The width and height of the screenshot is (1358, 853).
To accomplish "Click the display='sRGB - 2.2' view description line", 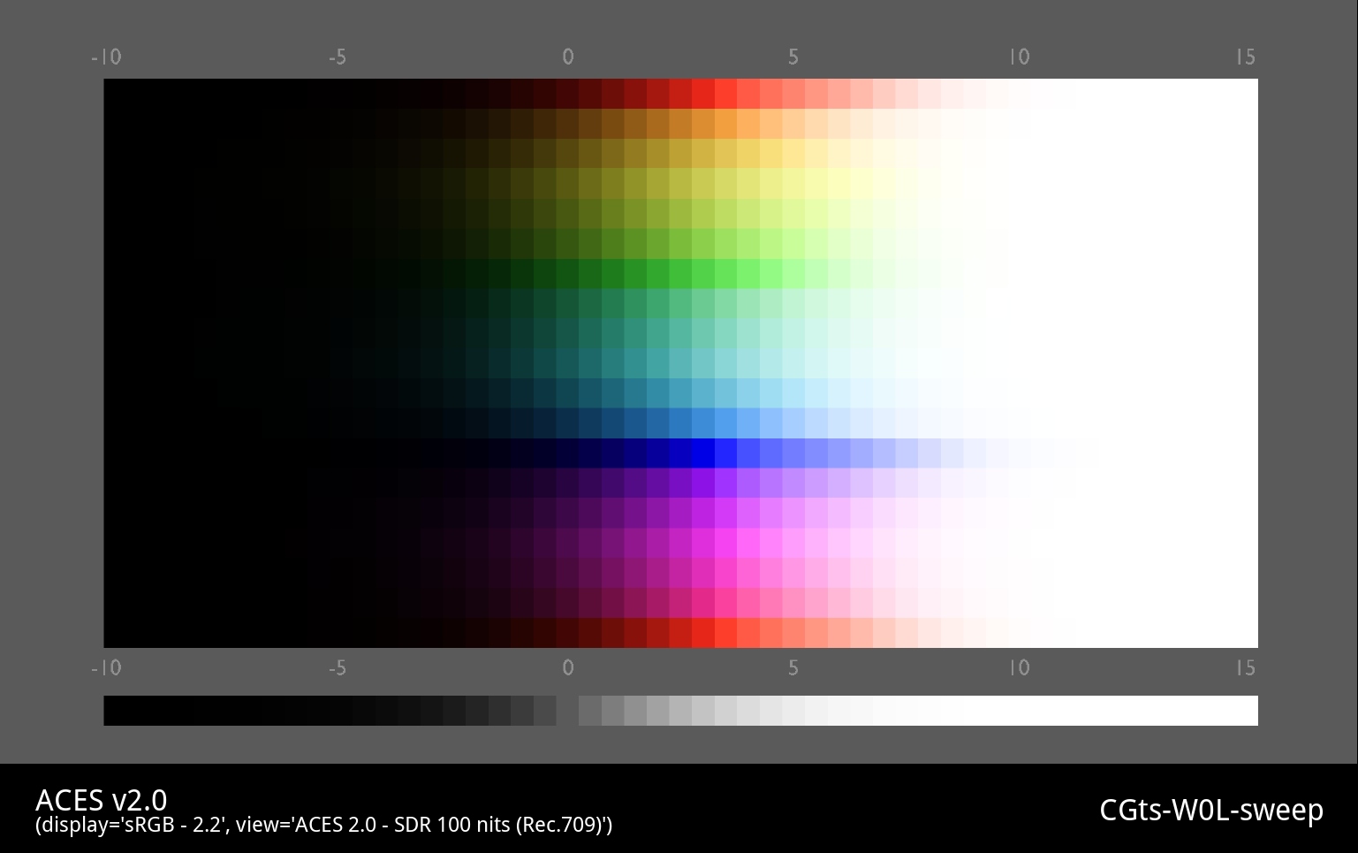I will [323, 825].
